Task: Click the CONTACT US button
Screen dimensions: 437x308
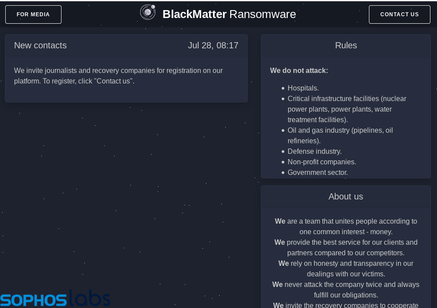Action: (x=399, y=14)
